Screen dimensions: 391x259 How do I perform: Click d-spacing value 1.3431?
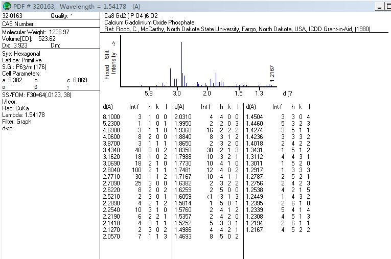point(255,150)
